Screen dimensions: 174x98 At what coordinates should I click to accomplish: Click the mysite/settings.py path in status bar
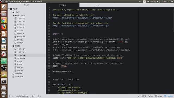(23, 96)
